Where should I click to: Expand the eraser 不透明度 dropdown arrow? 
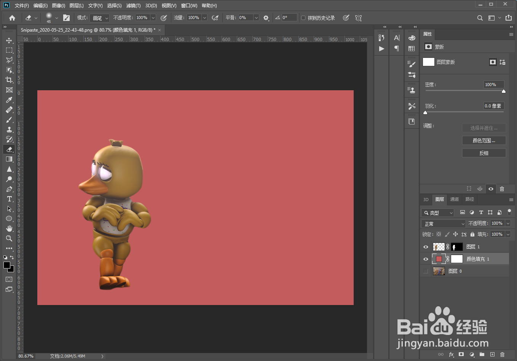[x=153, y=18]
